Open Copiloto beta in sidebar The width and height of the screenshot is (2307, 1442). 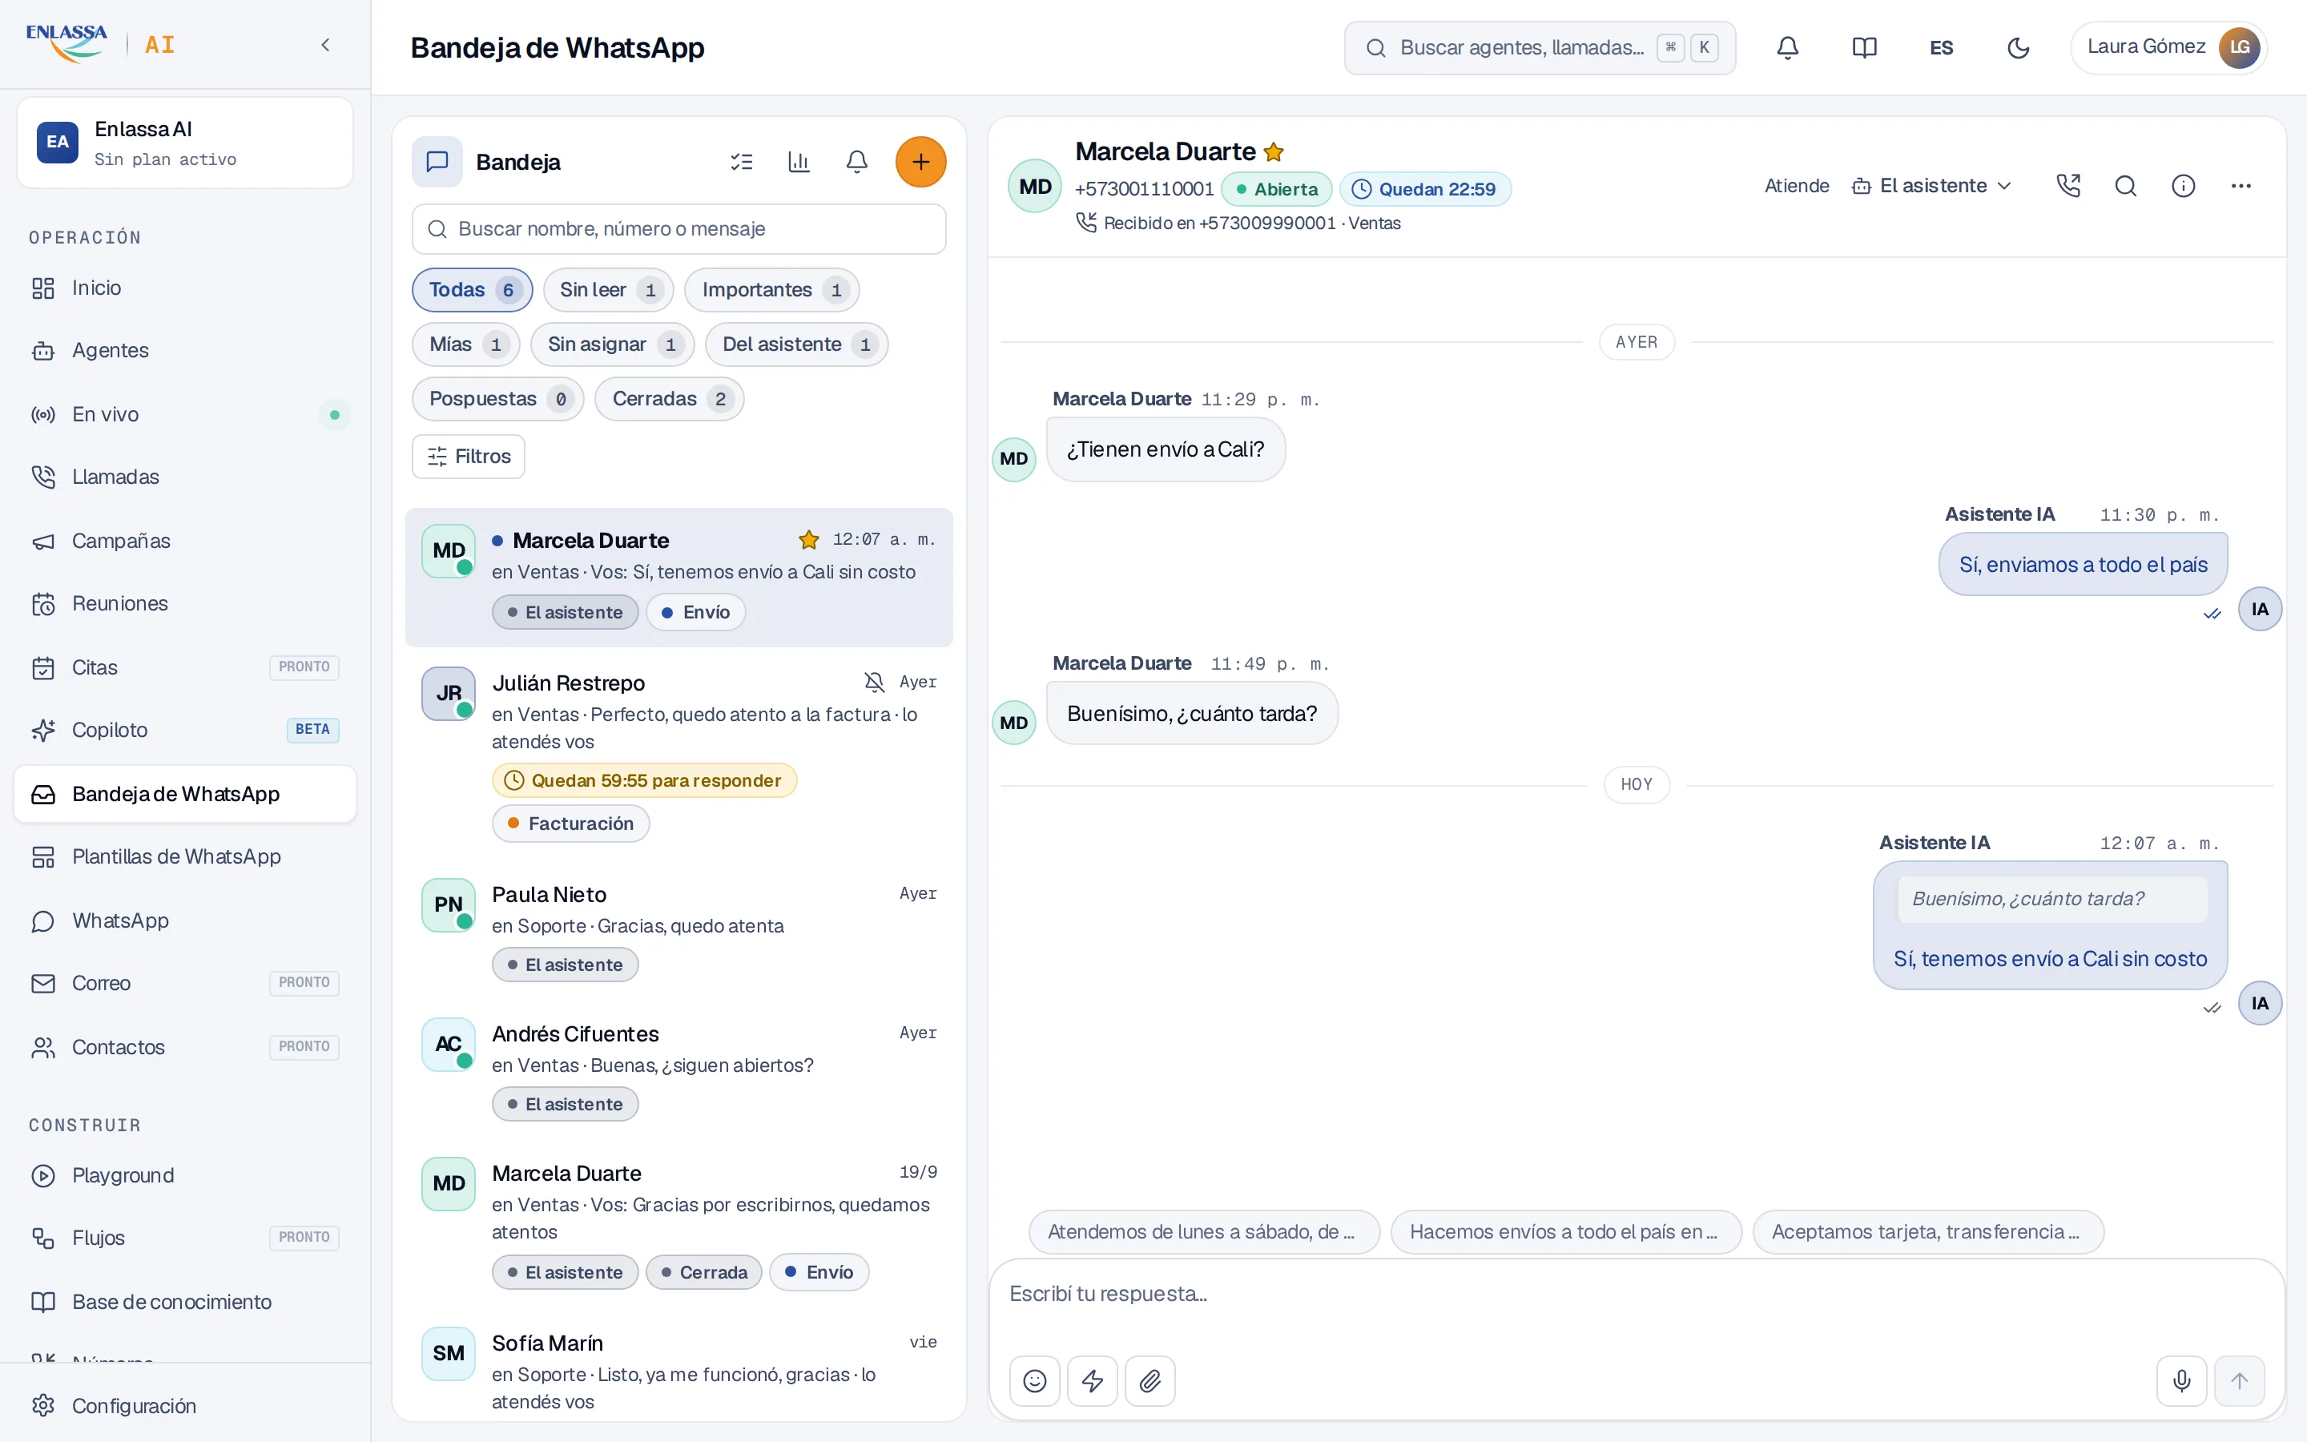click(185, 730)
